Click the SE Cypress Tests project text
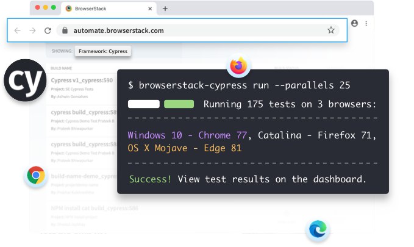Viewport: 414px width, 247px height. coord(79,89)
